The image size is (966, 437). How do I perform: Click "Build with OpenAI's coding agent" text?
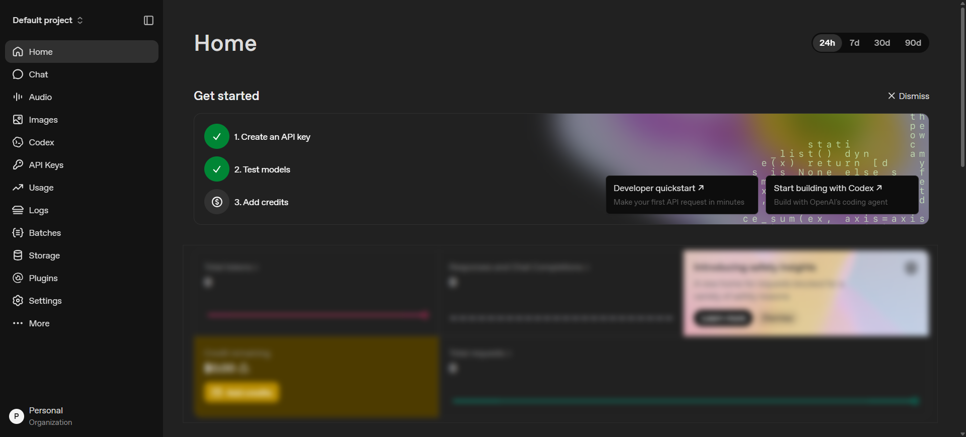point(831,202)
